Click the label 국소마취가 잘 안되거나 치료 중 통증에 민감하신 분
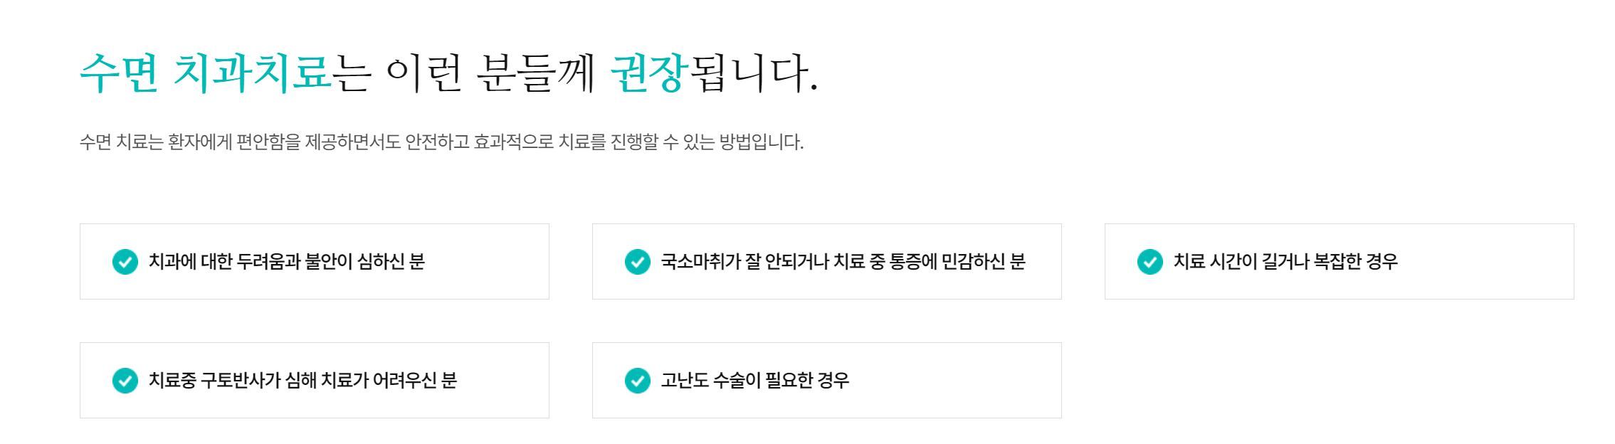Viewport: 1615px width, 444px height. (x=843, y=262)
